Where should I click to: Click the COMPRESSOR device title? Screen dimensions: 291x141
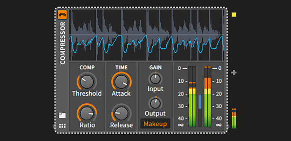63,43
